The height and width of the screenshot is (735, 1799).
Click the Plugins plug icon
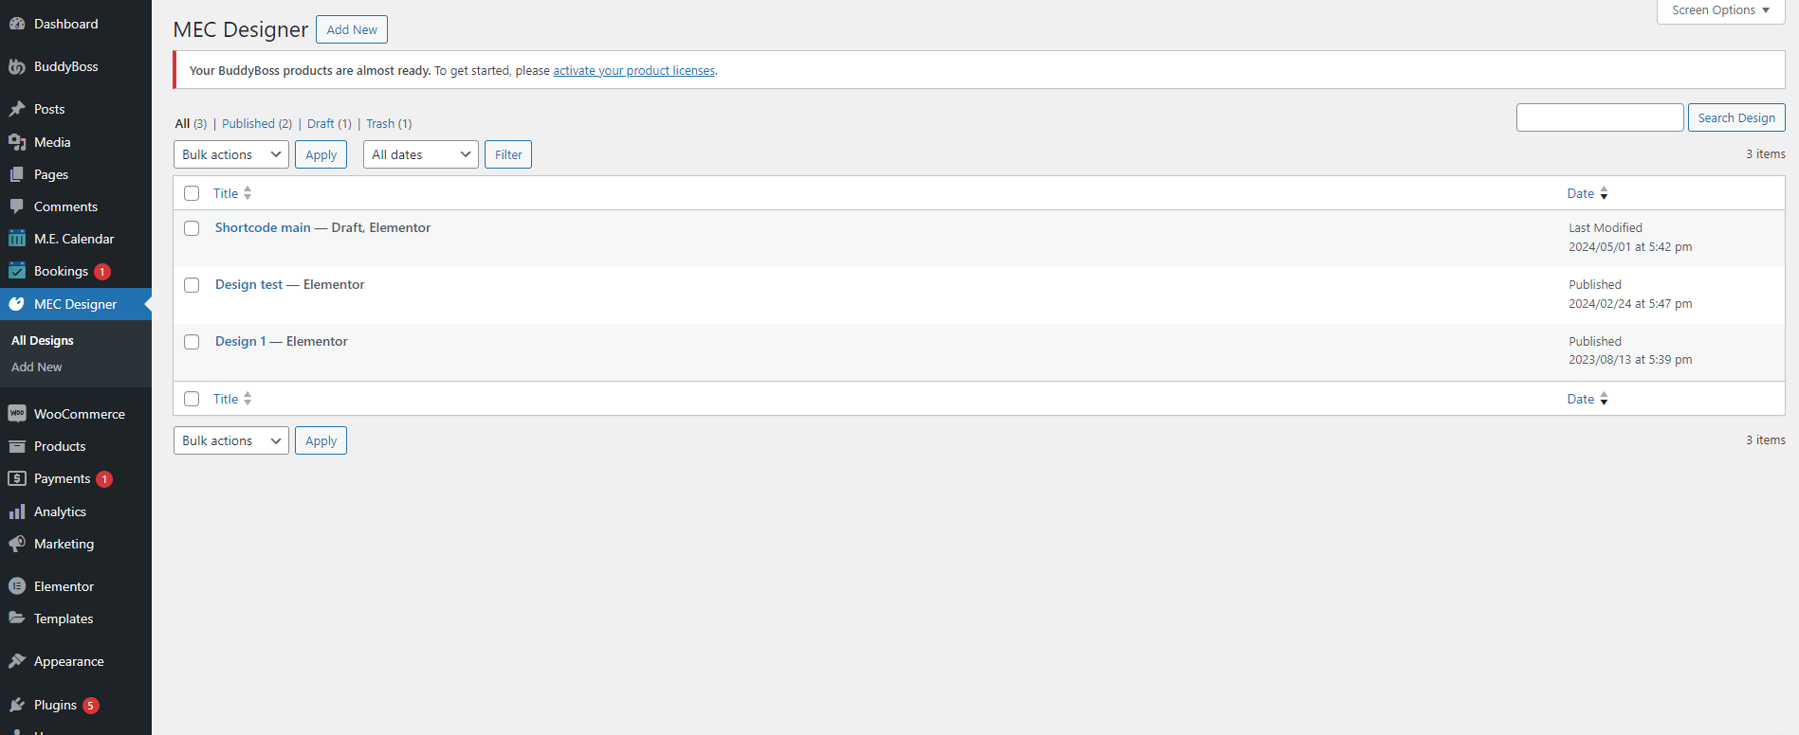(x=17, y=705)
